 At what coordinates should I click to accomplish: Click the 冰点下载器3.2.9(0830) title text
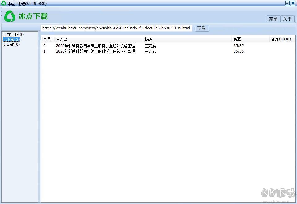pos(27,4)
